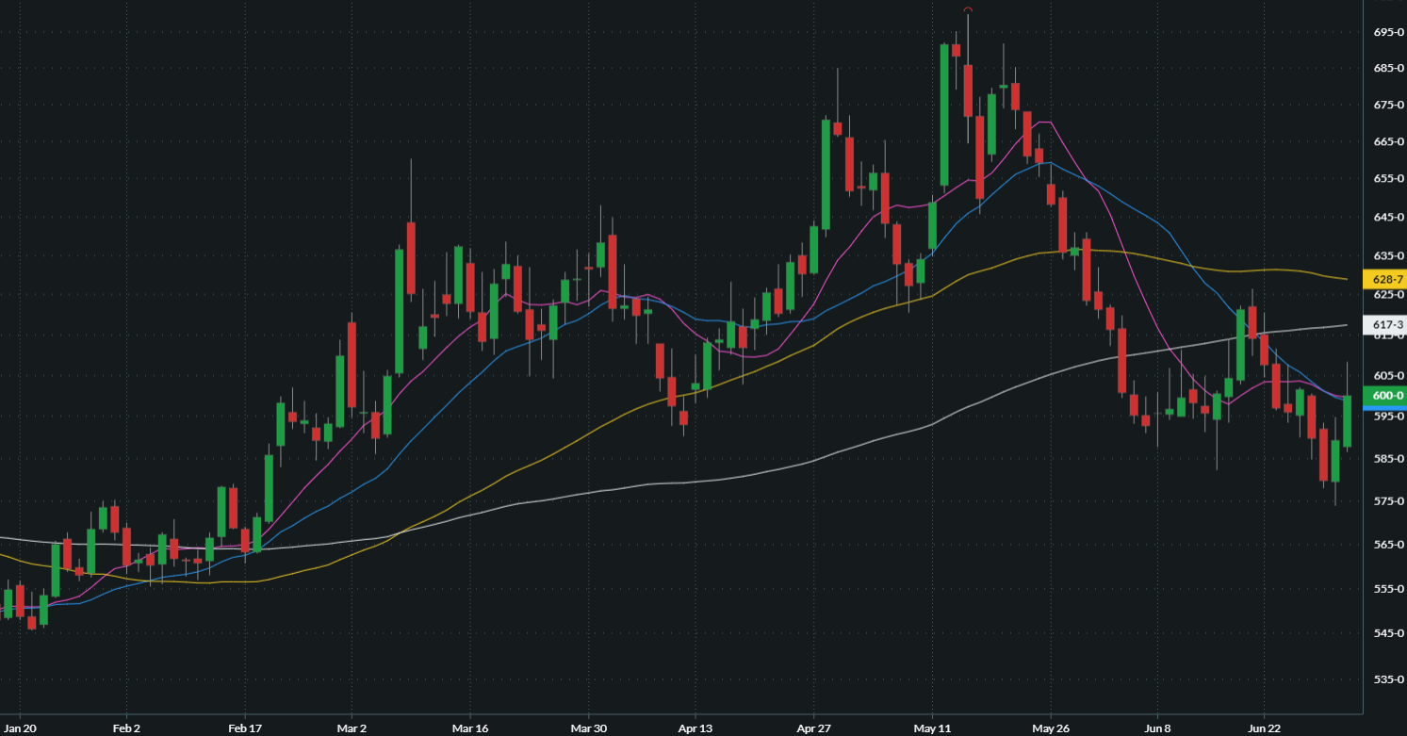Click the Jun 8 date label

[x=1157, y=728]
